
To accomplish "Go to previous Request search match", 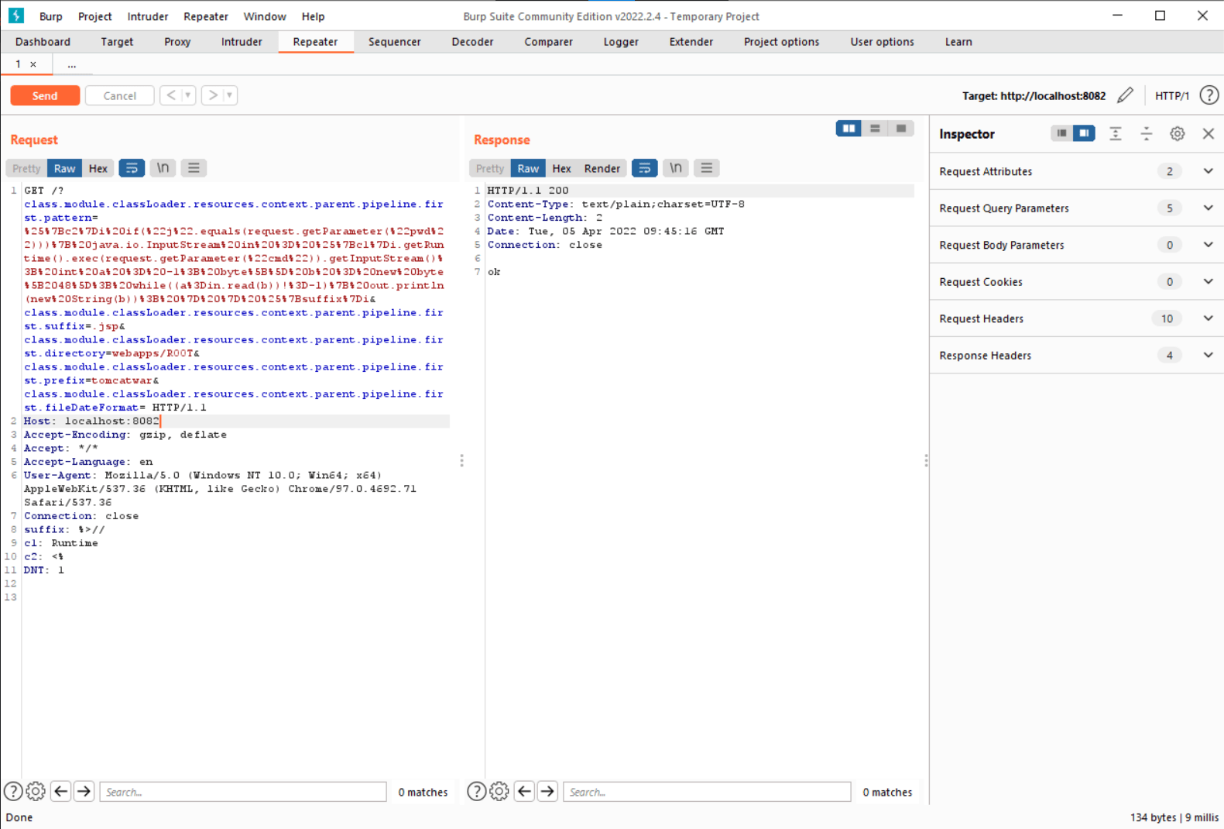I will (x=61, y=791).
